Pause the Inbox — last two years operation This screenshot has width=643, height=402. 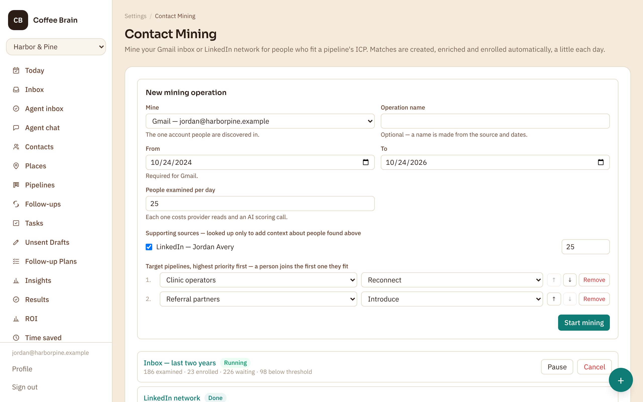(x=557, y=367)
